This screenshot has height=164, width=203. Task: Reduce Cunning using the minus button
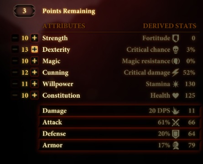(15, 72)
